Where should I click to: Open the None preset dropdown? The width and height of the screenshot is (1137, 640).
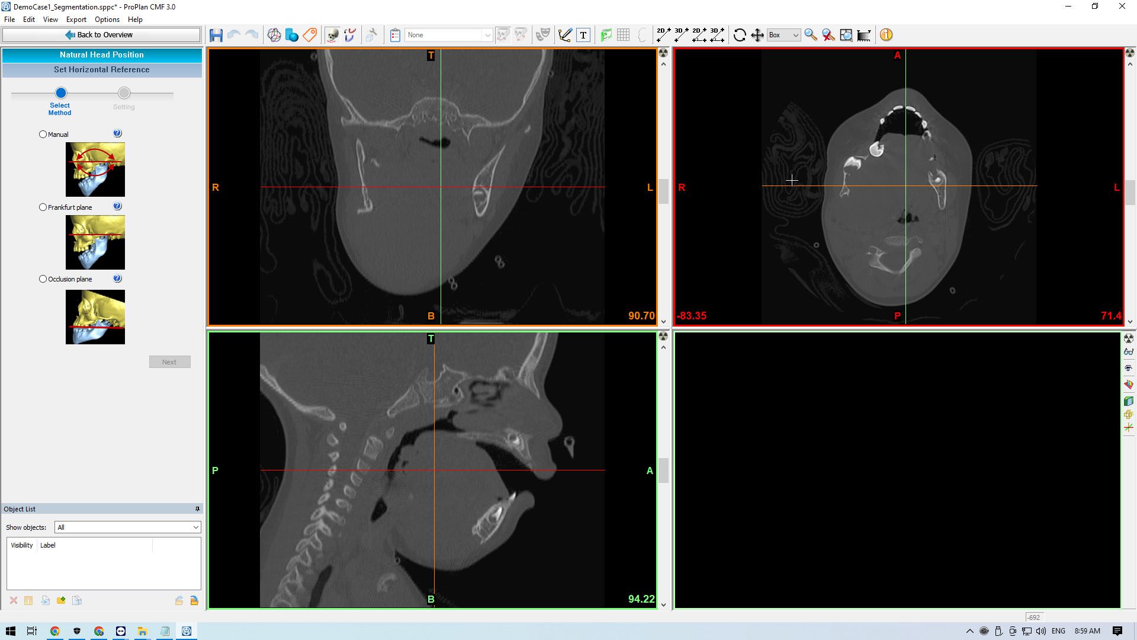pyautogui.click(x=448, y=35)
